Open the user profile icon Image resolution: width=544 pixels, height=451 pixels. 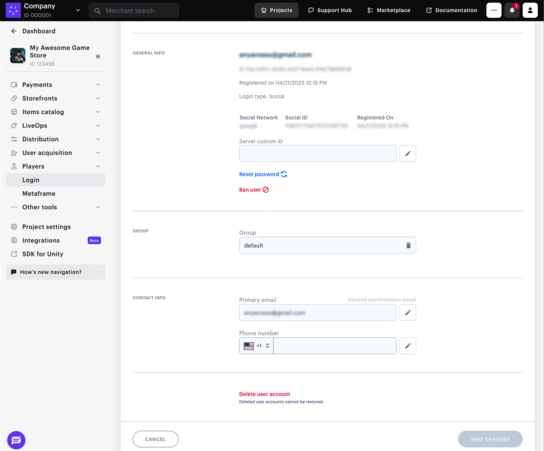pos(530,10)
